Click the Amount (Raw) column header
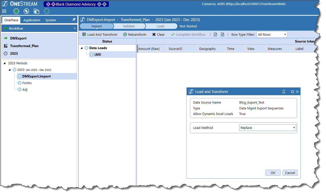This screenshot has width=326, height=195. (x=152, y=49)
